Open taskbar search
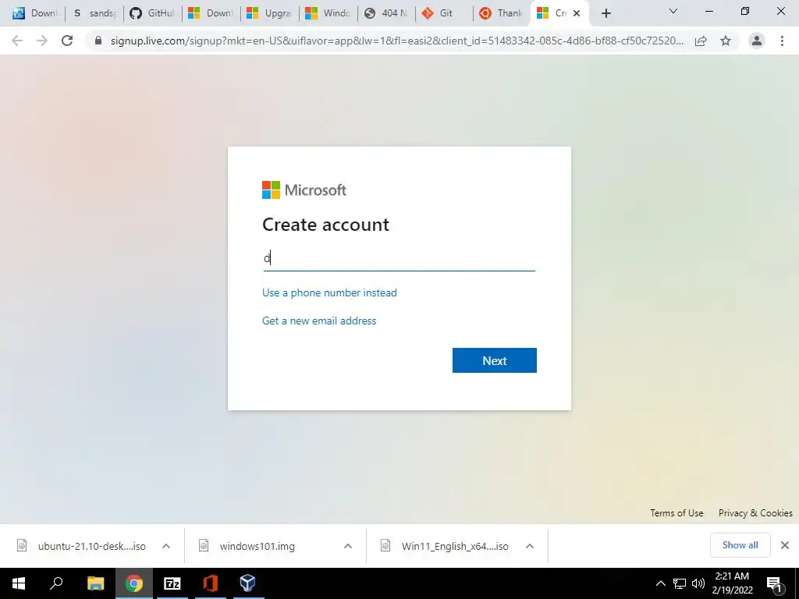Screen dimensions: 799x599 click(x=56, y=583)
